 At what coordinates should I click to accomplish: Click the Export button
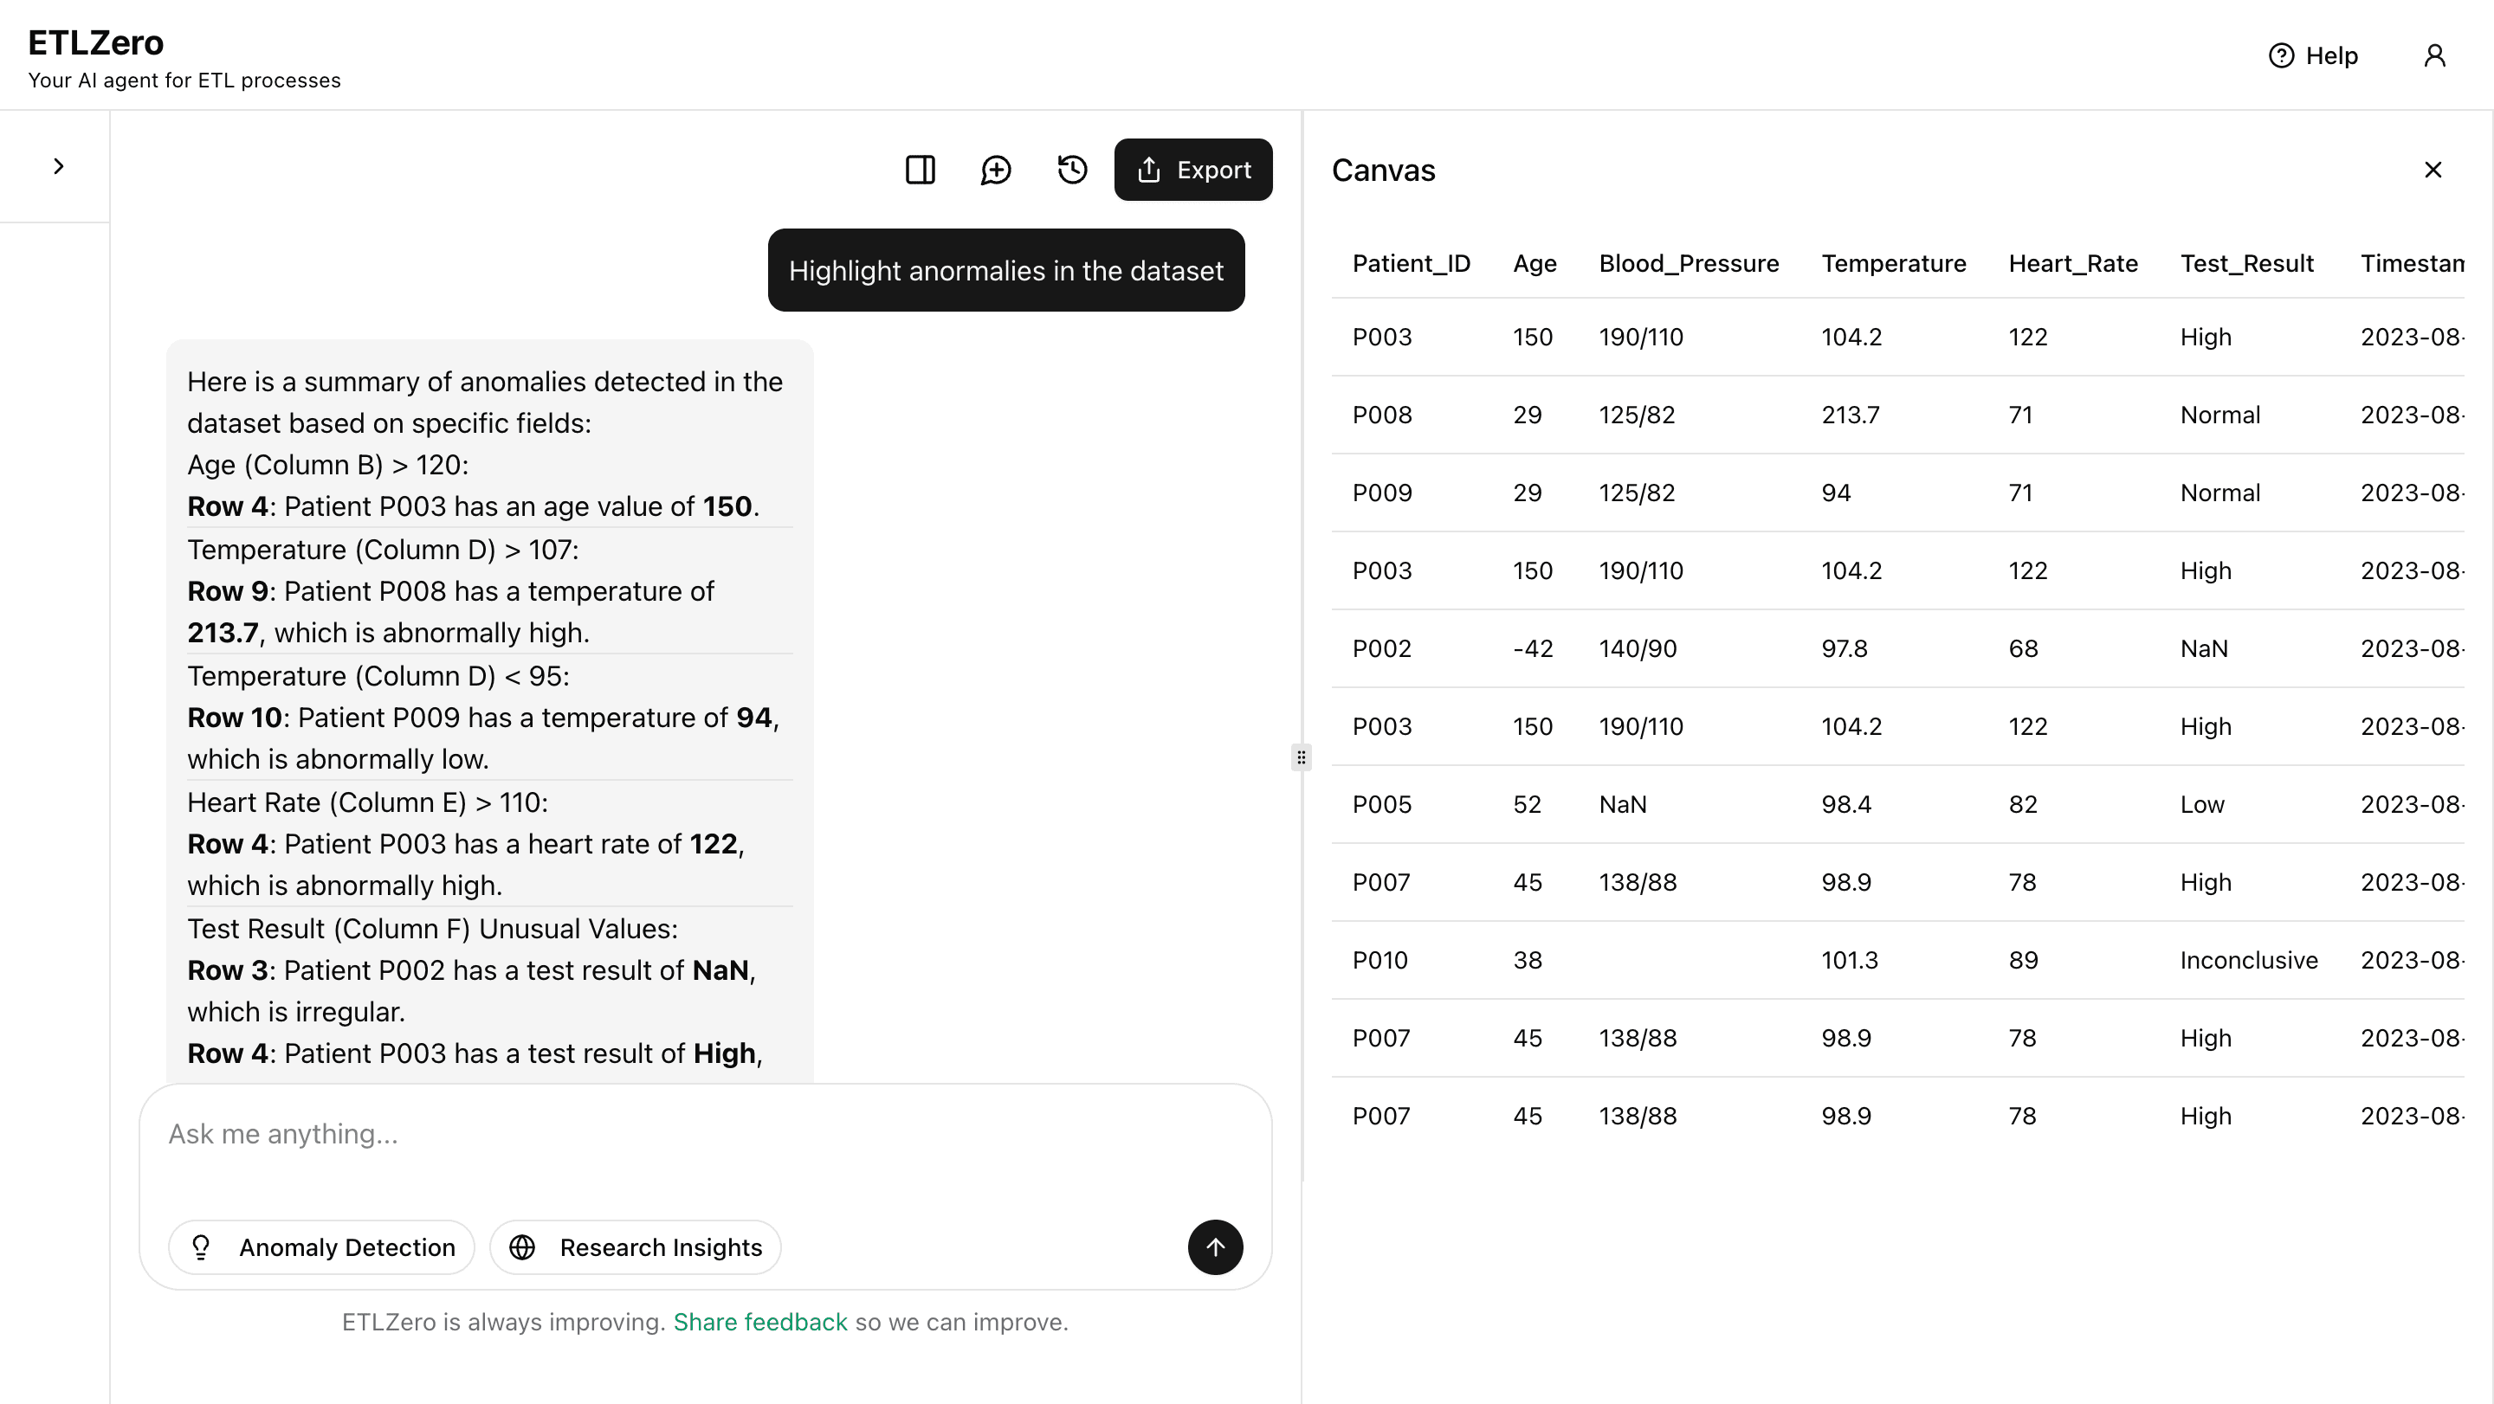pos(1192,170)
